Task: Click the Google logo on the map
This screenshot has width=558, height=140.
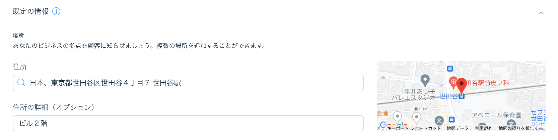Action: pyautogui.click(x=394, y=125)
